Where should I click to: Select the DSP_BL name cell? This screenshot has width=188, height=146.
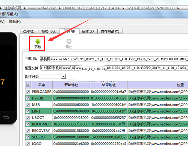[x=42, y=98]
